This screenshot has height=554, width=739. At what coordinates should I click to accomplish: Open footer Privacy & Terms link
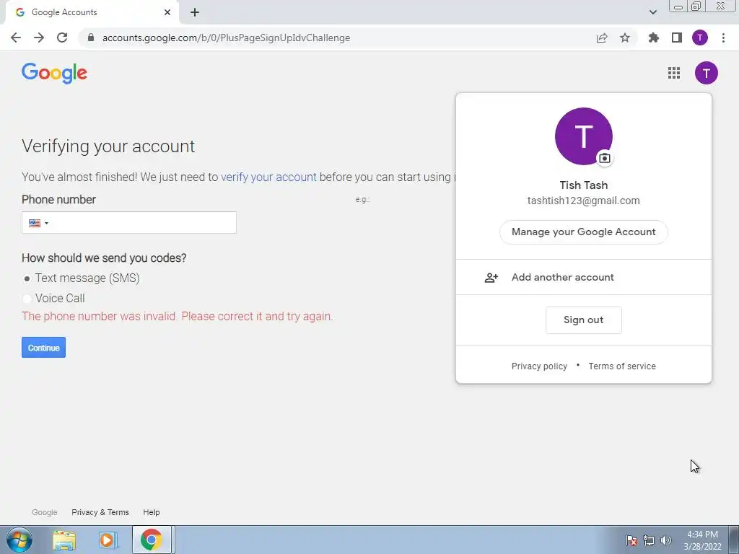click(100, 512)
